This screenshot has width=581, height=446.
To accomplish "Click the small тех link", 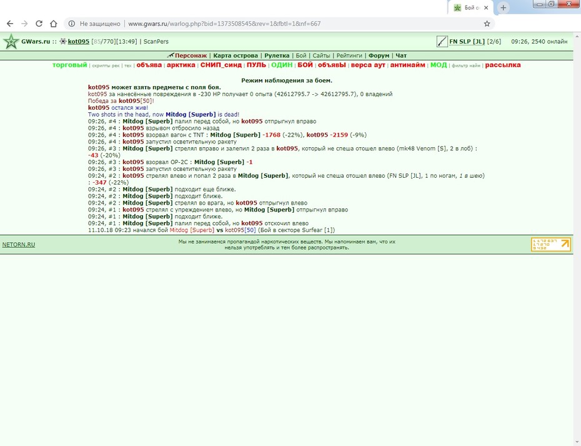I will 128,65.
